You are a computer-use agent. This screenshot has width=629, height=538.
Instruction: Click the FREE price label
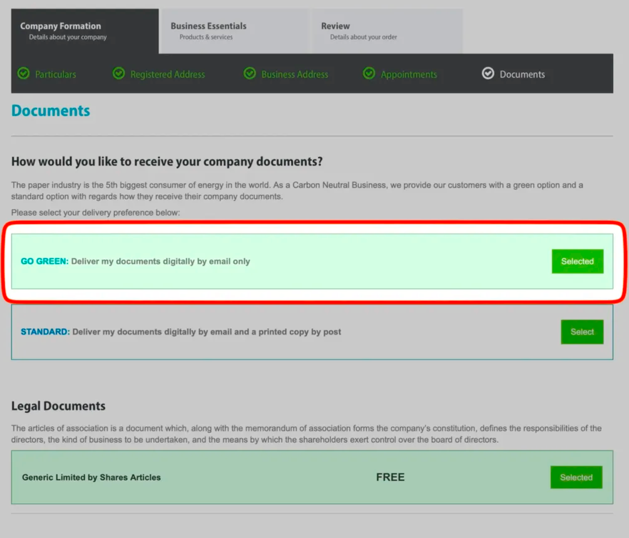coord(390,477)
